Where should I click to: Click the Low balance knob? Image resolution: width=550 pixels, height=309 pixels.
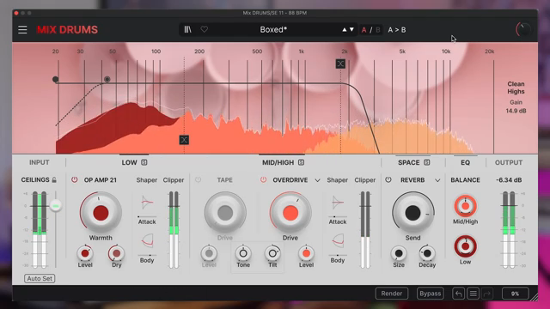(x=465, y=246)
